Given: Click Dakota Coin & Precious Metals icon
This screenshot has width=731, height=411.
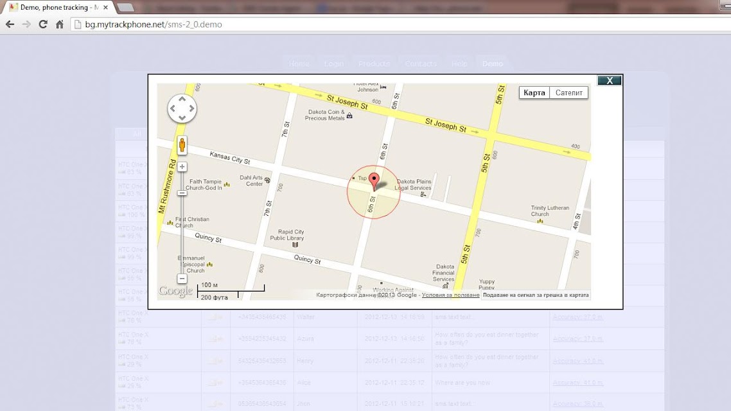Looking at the screenshot, I should coord(349,116).
